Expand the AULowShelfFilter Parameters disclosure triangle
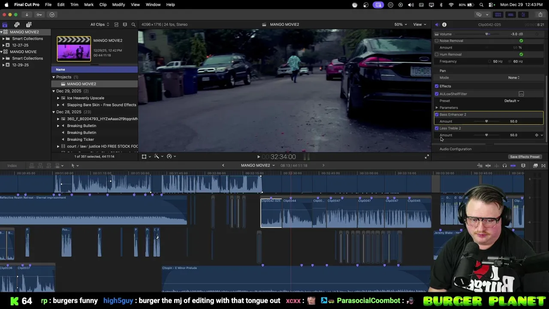 pos(437,108)
